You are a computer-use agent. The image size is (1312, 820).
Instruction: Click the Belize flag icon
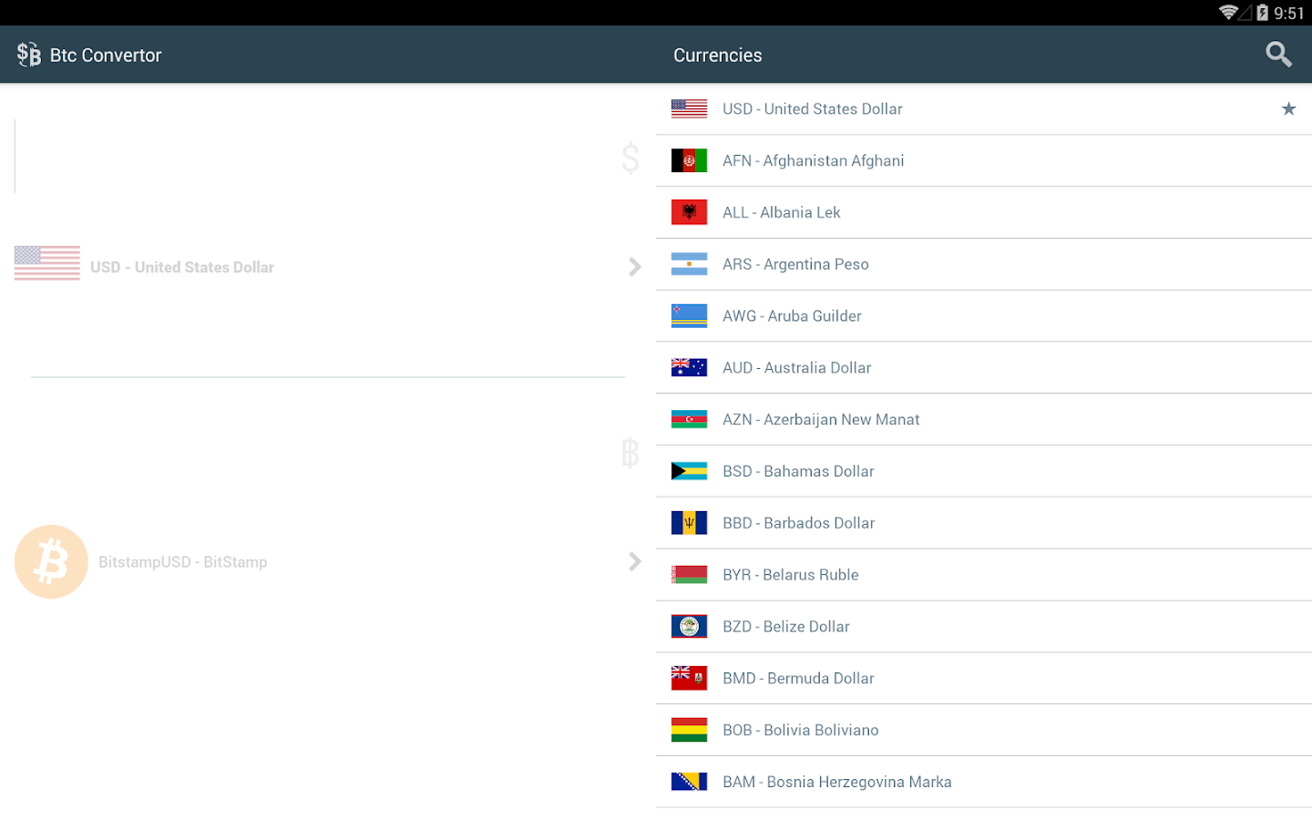(x=689, y=627)
